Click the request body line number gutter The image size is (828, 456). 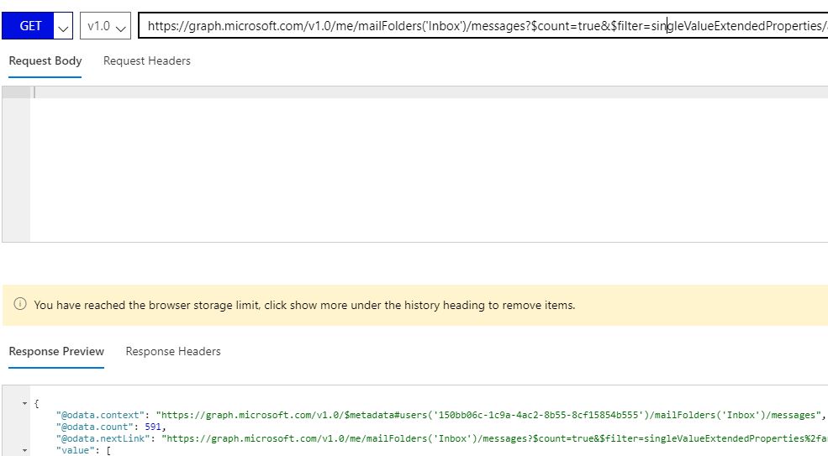tap(16, 164)
